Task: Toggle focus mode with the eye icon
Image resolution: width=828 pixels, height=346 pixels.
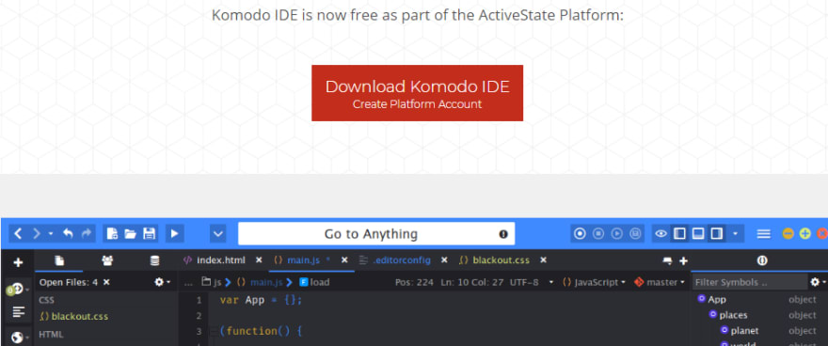Action: pos(661,234)
